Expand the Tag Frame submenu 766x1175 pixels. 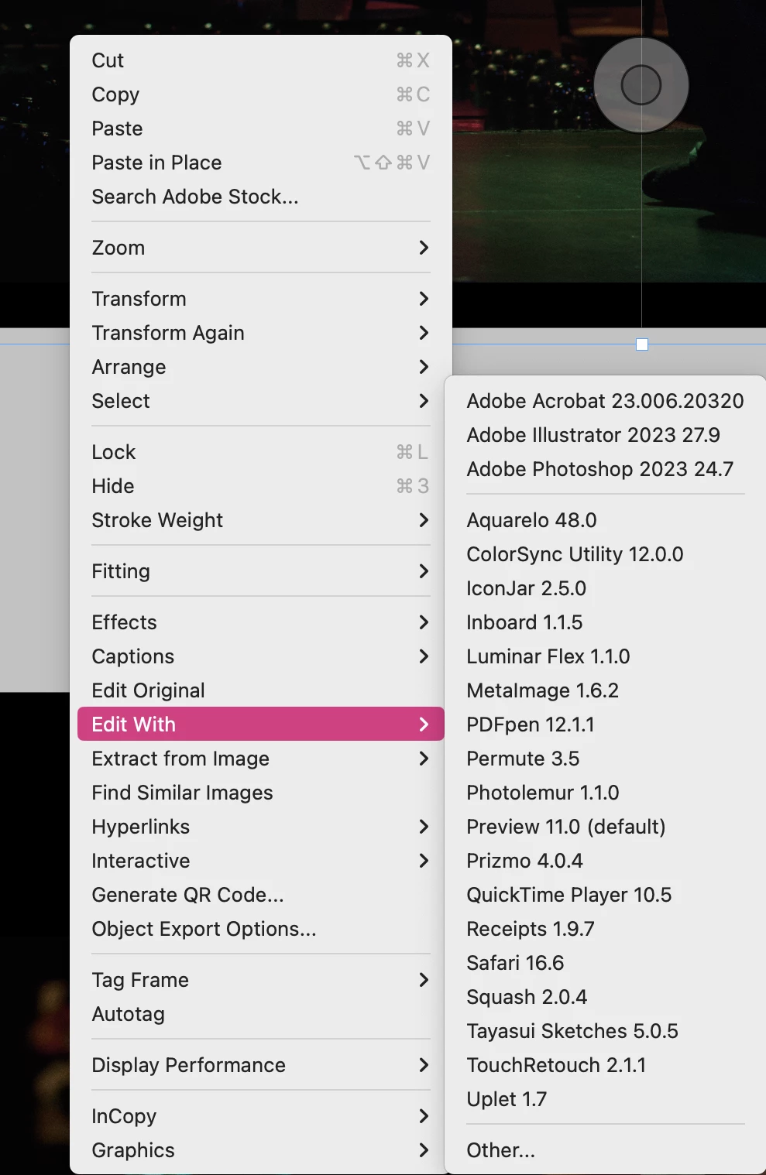click(x=261, y=980)
